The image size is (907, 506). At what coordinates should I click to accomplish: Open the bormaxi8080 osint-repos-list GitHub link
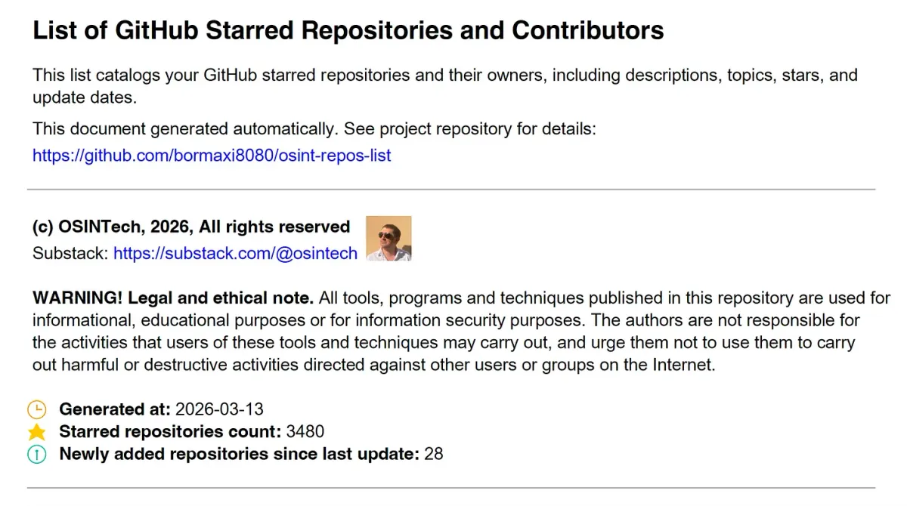click(212, 156)
